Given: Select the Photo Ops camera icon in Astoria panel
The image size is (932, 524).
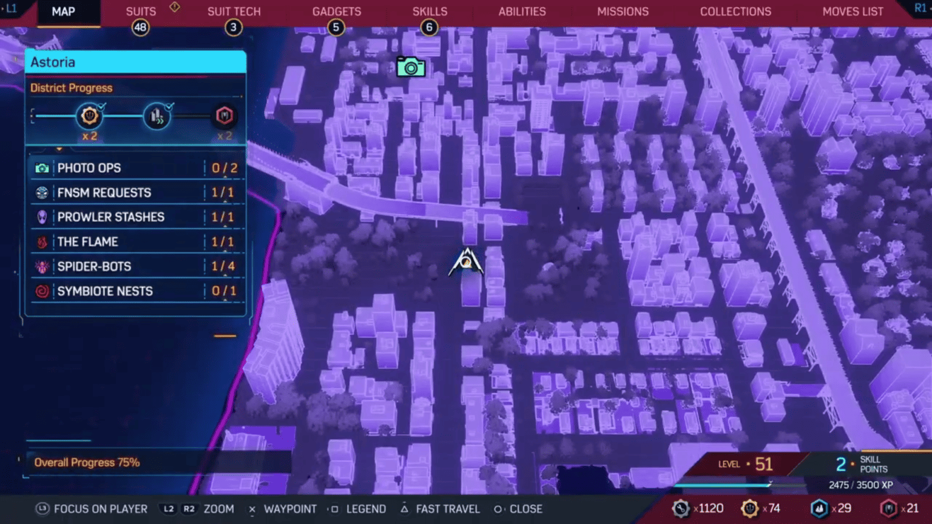Looking at the screenshot, I should [x=41, y=168].
